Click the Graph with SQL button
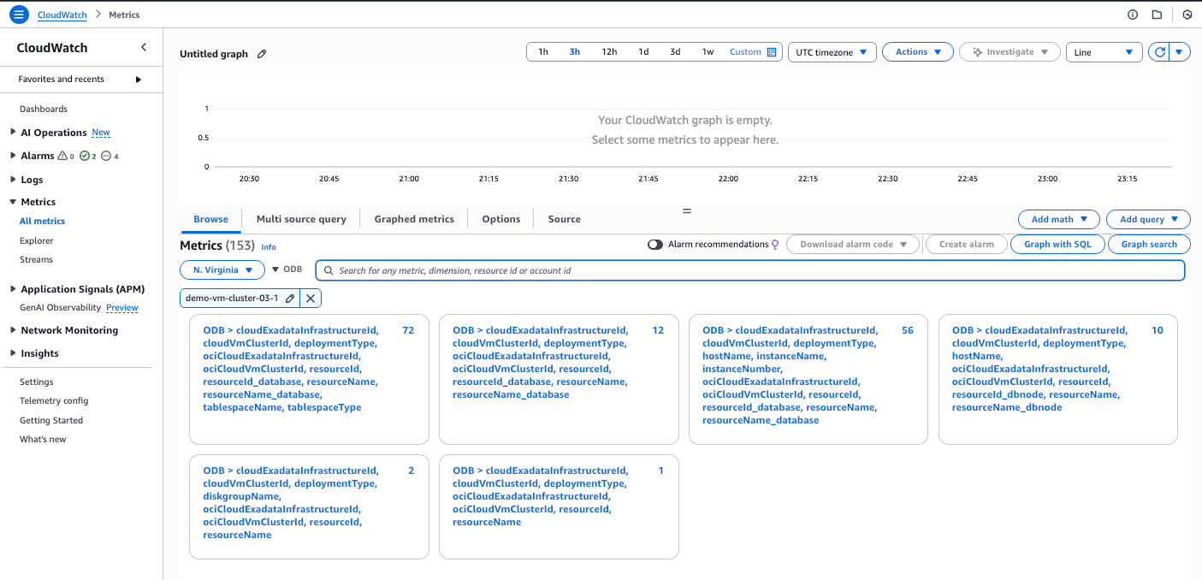This screenshot has height=580, width=1202. [x=1057, y=244]
